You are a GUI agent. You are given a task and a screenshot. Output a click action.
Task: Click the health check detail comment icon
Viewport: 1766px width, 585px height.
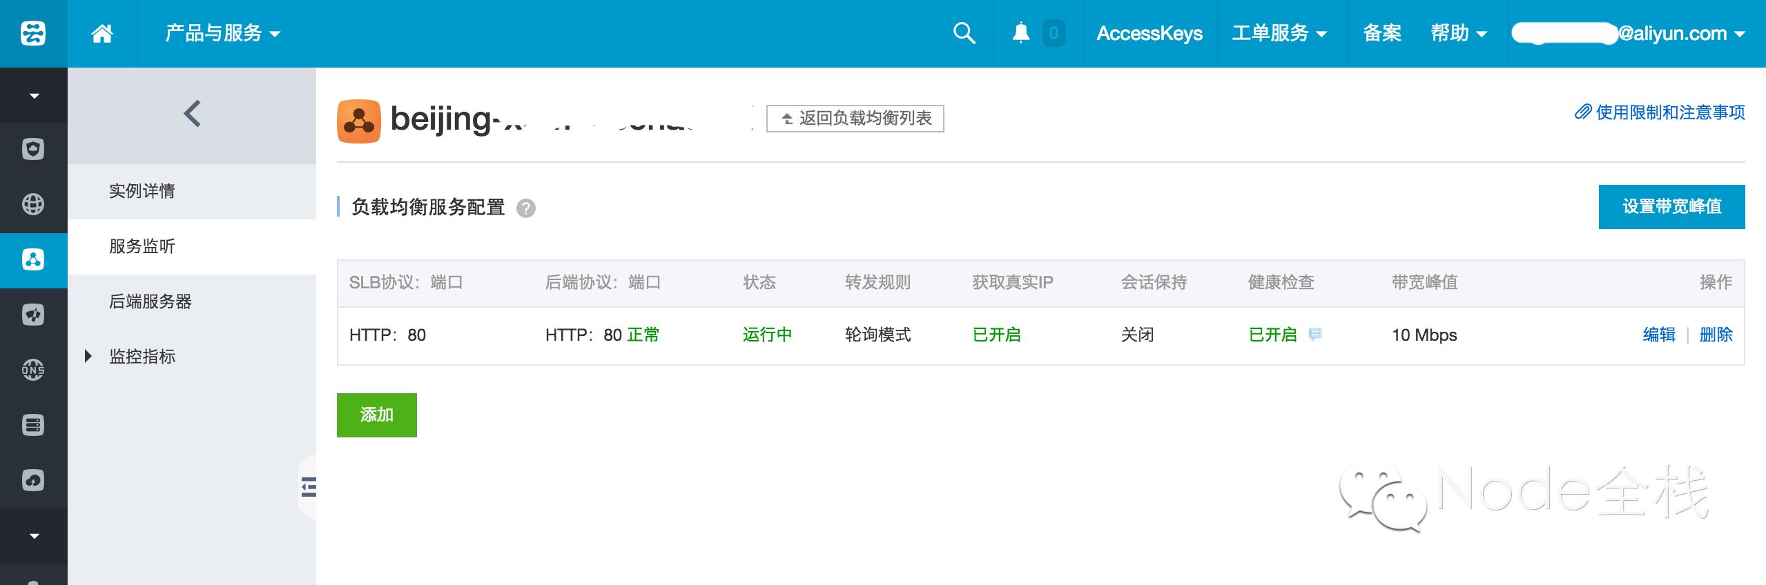(1315, 335)
